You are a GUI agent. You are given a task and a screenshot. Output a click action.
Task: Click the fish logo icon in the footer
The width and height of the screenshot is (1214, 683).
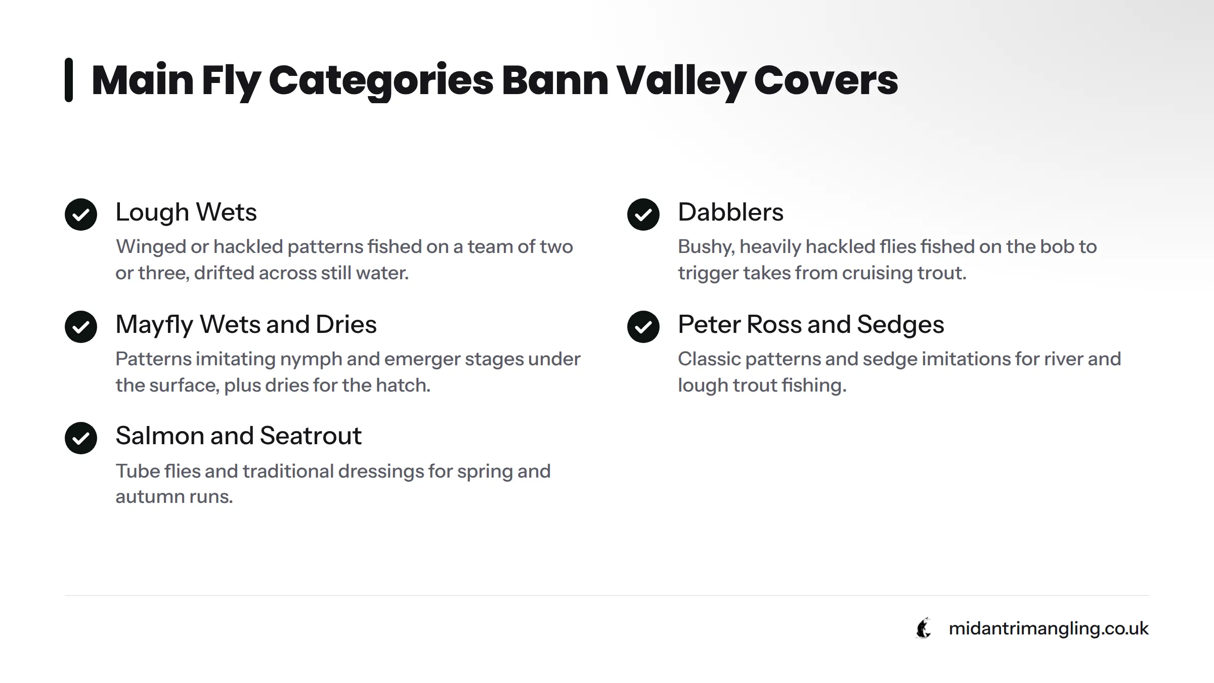[x=924, y=628]
